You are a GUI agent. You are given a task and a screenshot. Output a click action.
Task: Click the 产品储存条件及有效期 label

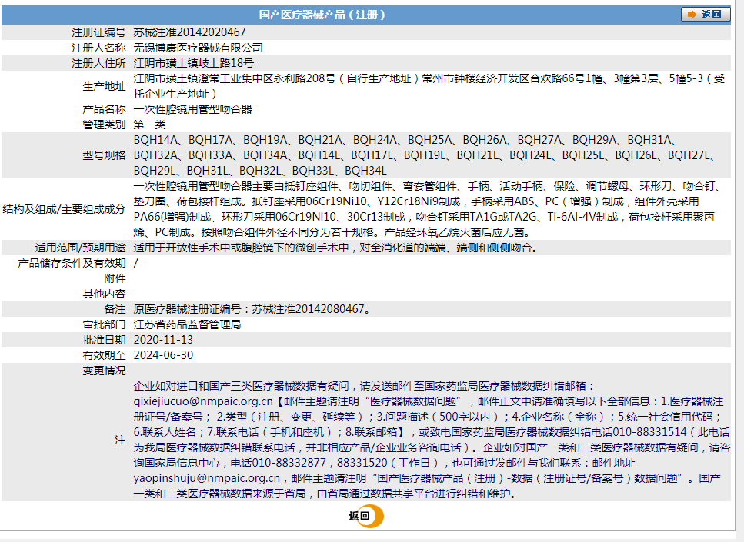[72, 263]
